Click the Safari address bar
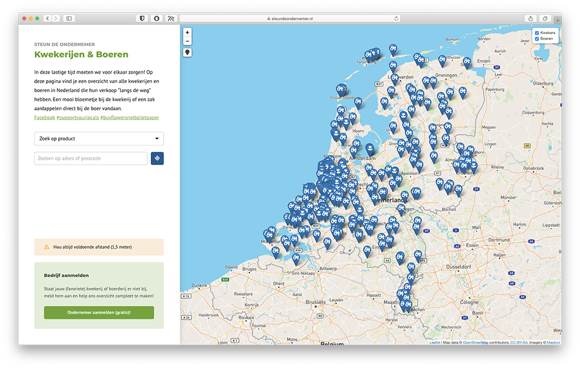 tap(290, 19)
